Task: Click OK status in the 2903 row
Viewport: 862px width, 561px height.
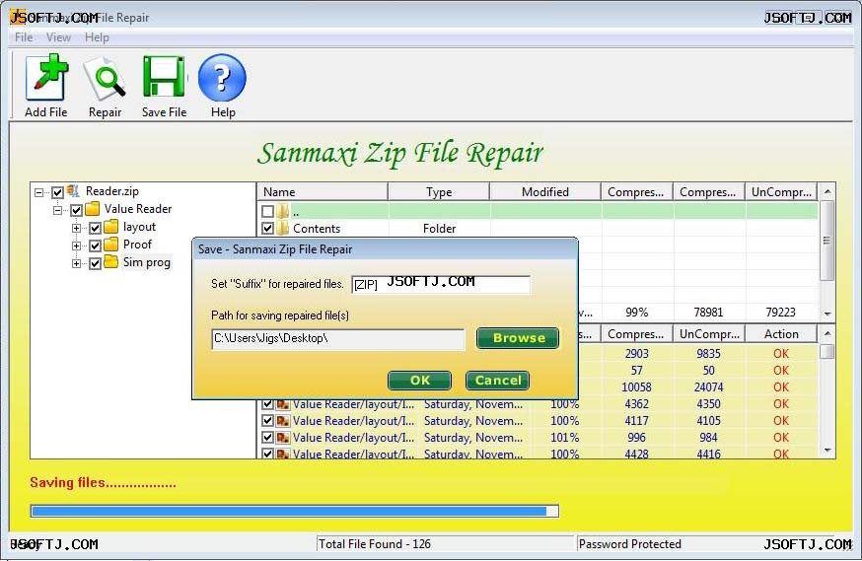Action: coord(781,354)
